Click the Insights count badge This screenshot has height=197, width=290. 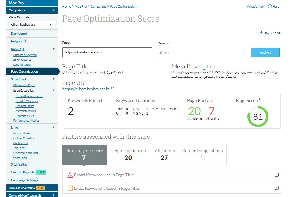[x=26, y=41]
